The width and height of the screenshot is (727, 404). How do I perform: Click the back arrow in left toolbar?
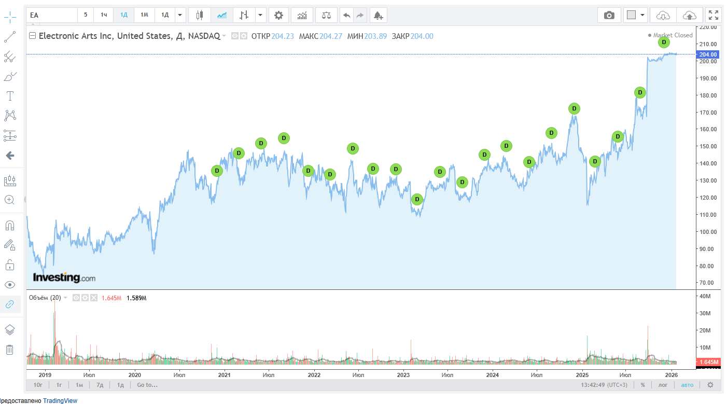tap(10, 156)
